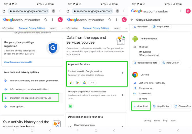Switch to the safety tab in left screen
This screenshot has width=192, height=134.
coord(53,28)
